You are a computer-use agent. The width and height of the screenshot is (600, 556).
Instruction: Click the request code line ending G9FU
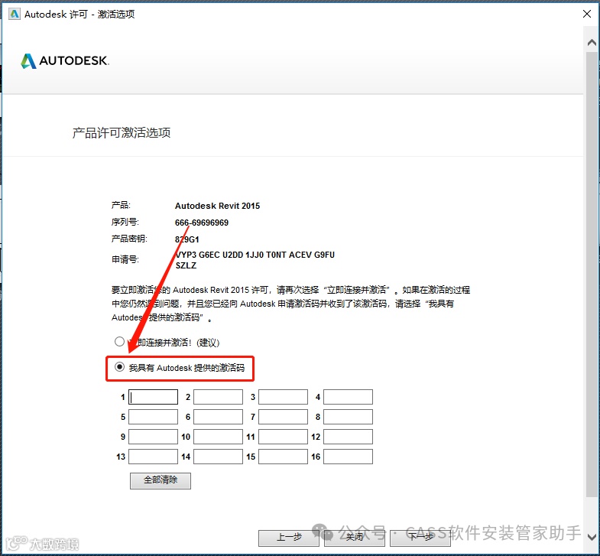pyautogui.click(x=255, y=255)
